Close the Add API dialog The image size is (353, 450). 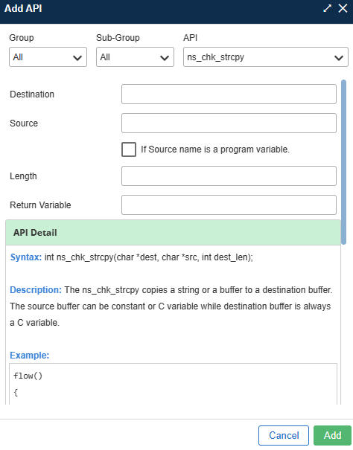pyautogui.click(x=343, y=8)
